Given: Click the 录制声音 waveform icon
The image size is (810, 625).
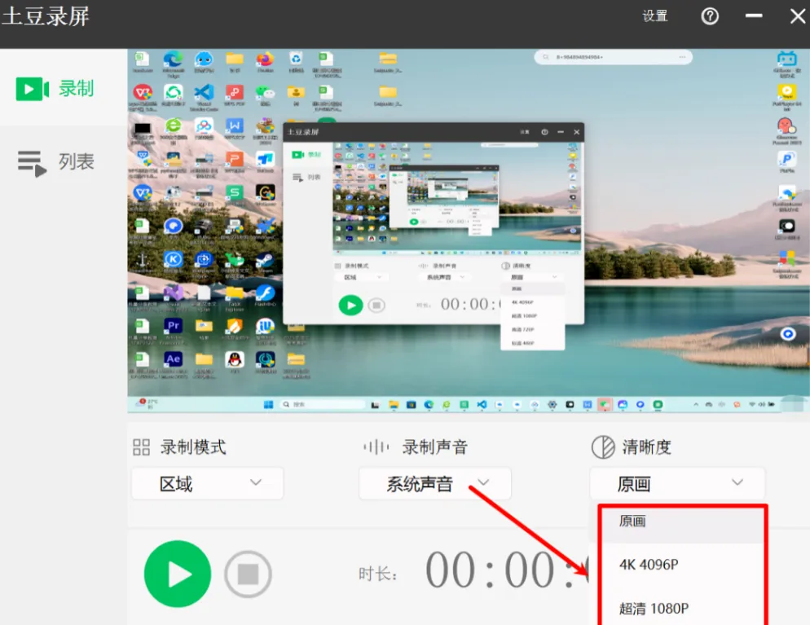Looking at the screenshot, I should tap(376, 447).
